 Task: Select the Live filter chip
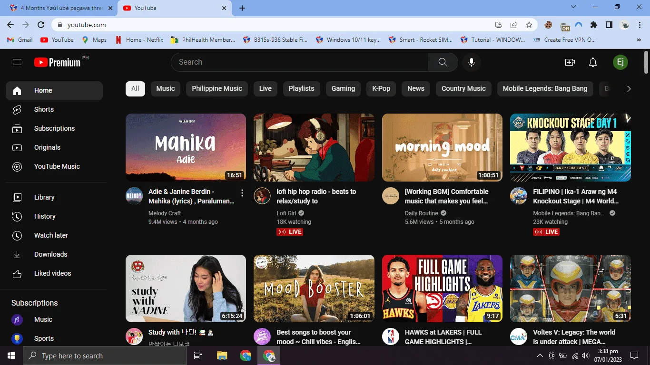[266, 89]
